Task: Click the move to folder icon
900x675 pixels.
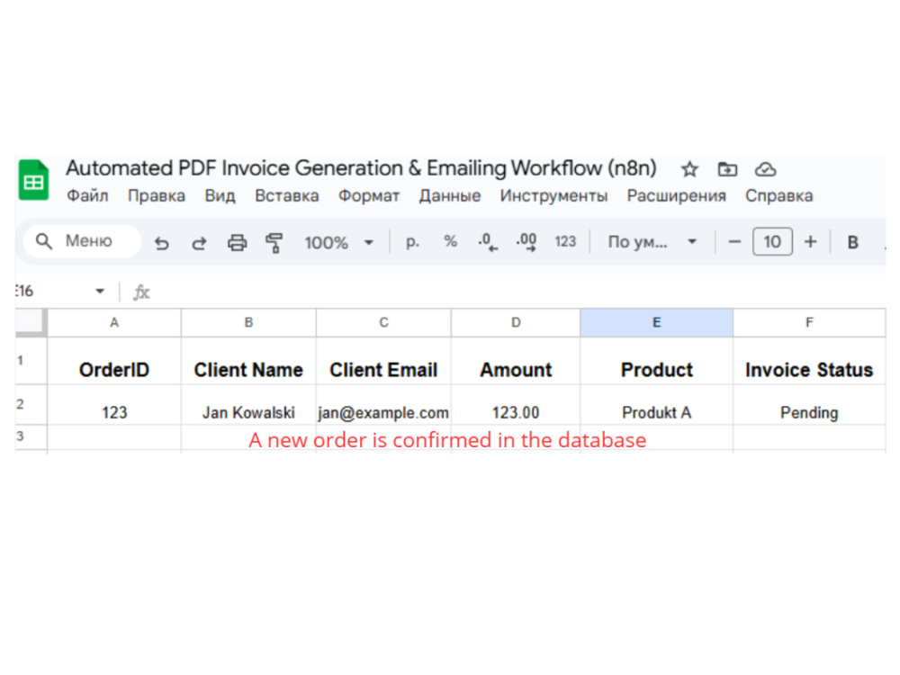Action: click(x=727, y=169)
